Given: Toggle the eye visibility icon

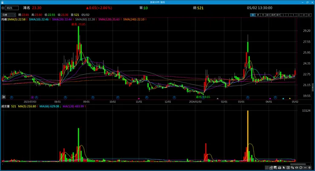Looking at the screenshot, I should pos(297,168).
